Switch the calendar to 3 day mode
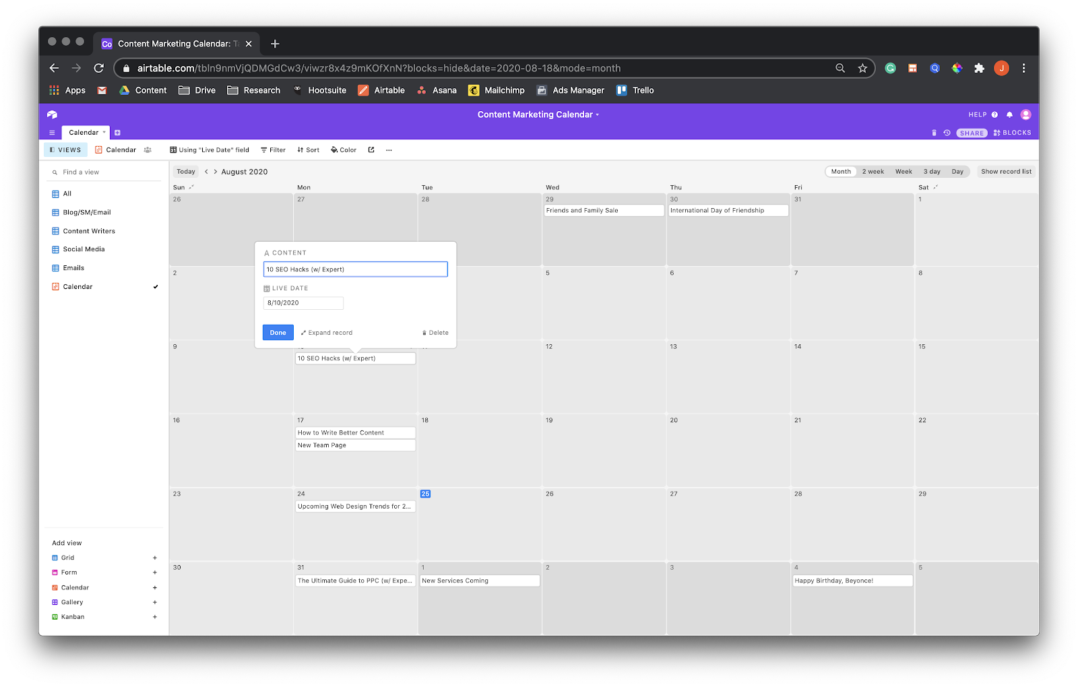Viewport: 1078px width, 687px height. click(932, 172)
